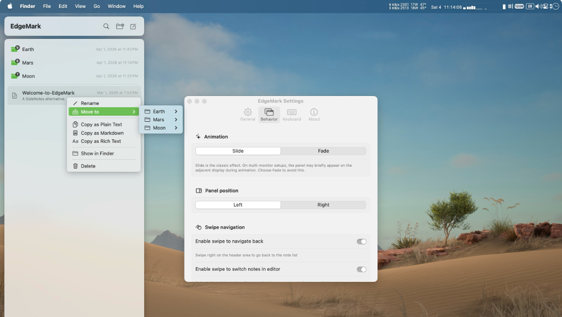Screen dimensions: 562x317
Task: Select Fade animation option
Action: 323,151
